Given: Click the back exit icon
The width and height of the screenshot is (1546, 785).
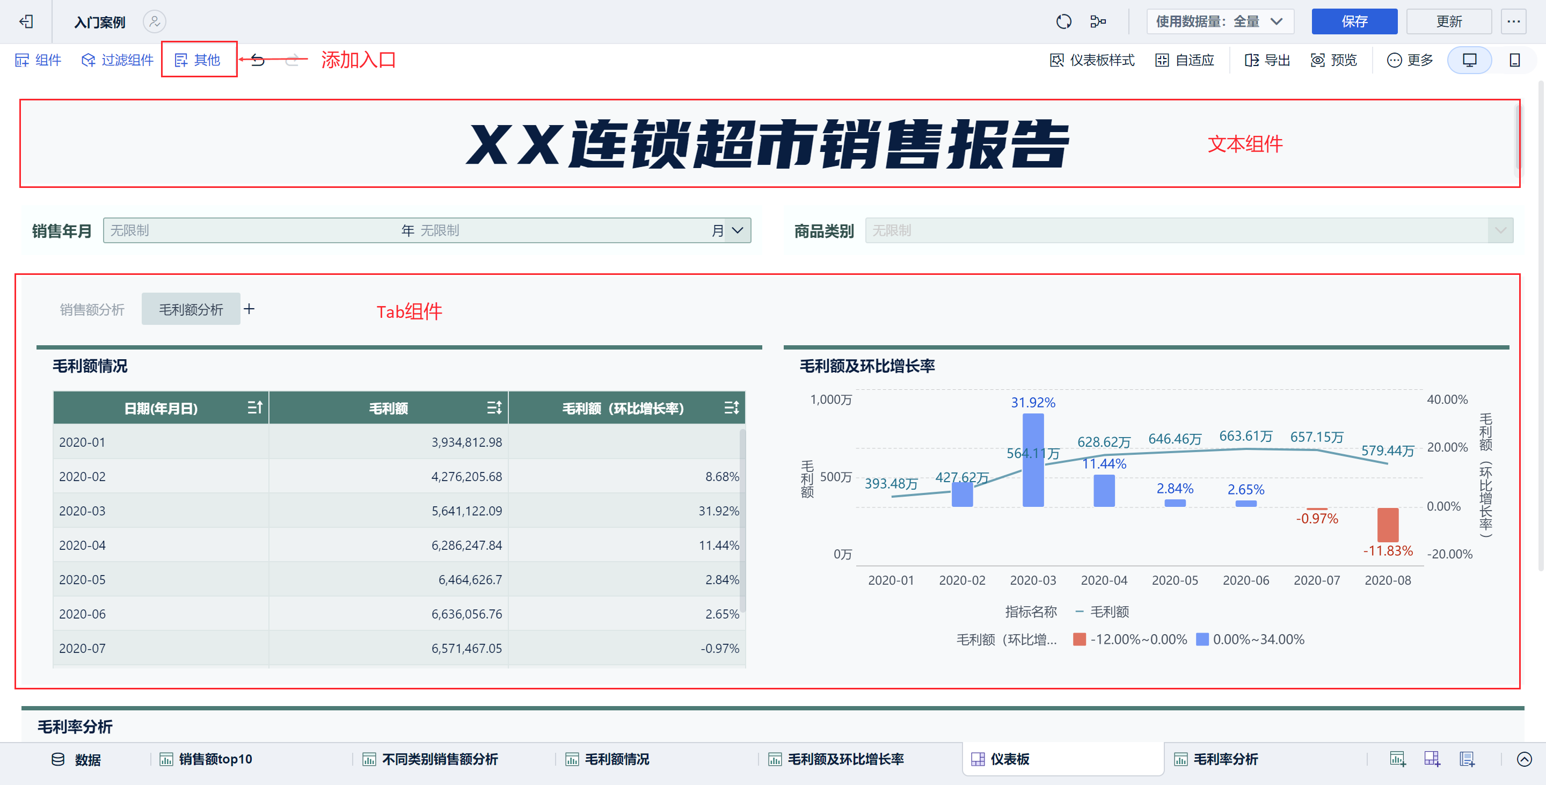Looking at the screenshot, I should tap(26, 21).
